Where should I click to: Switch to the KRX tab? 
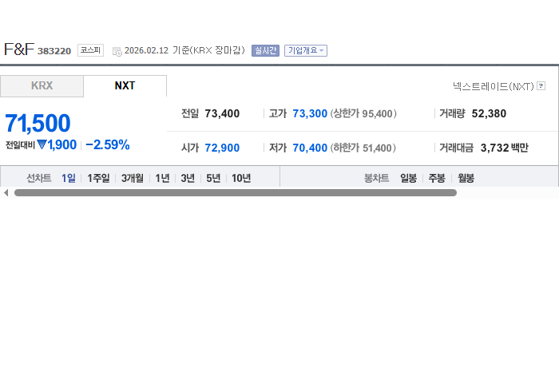pyautogui.click(x=42, y=86)
